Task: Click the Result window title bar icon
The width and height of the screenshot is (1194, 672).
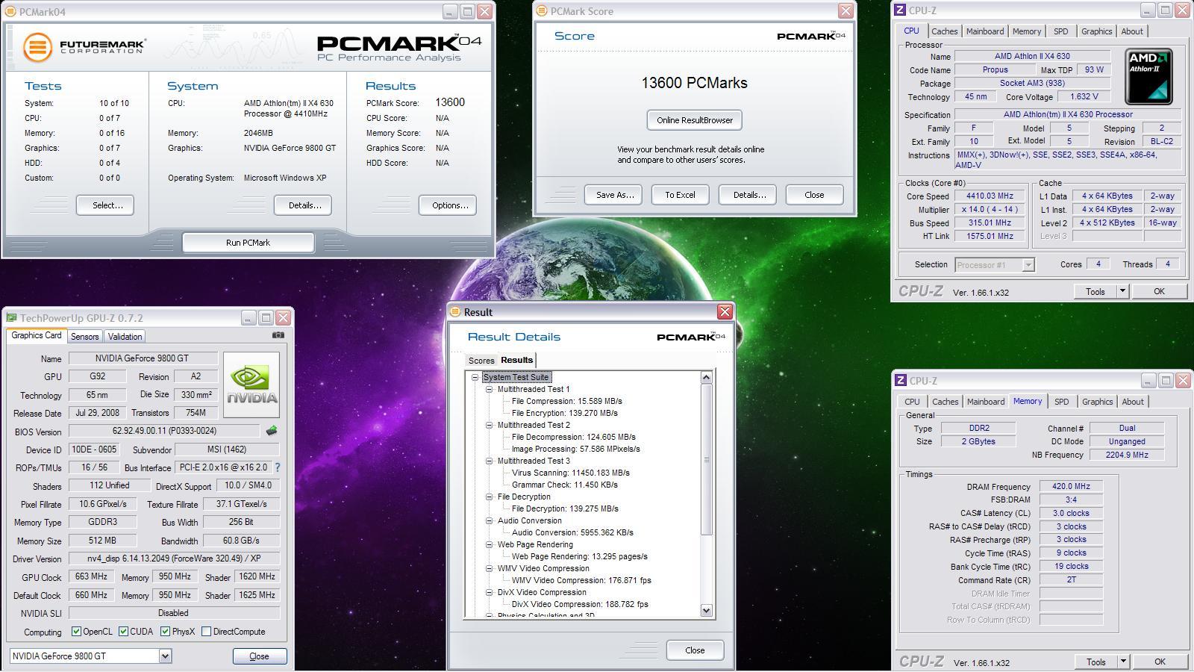Action: coord(455,312)
